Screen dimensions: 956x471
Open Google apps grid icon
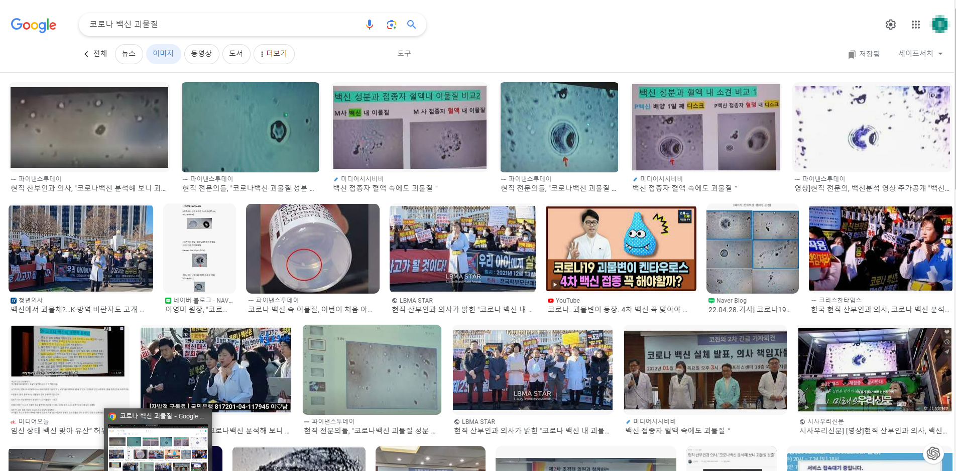(x=916, y=25)
